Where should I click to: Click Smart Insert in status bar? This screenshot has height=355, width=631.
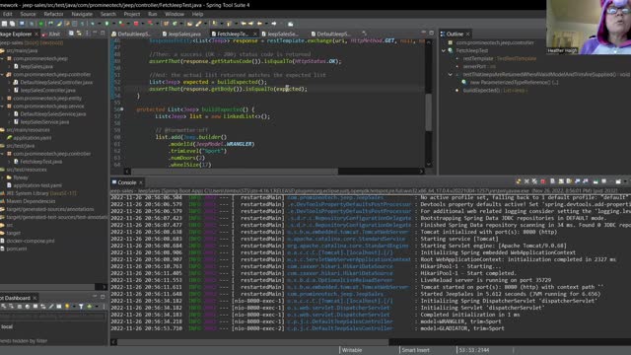point(415,350)
